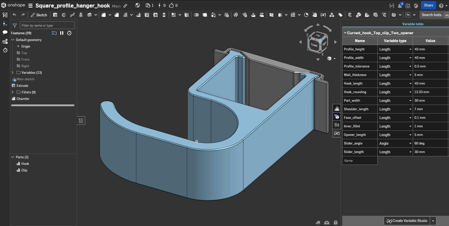449x226 pixels.
Task: Toggle the appearance panel icon beside viewport
Action: click(337, 108)
